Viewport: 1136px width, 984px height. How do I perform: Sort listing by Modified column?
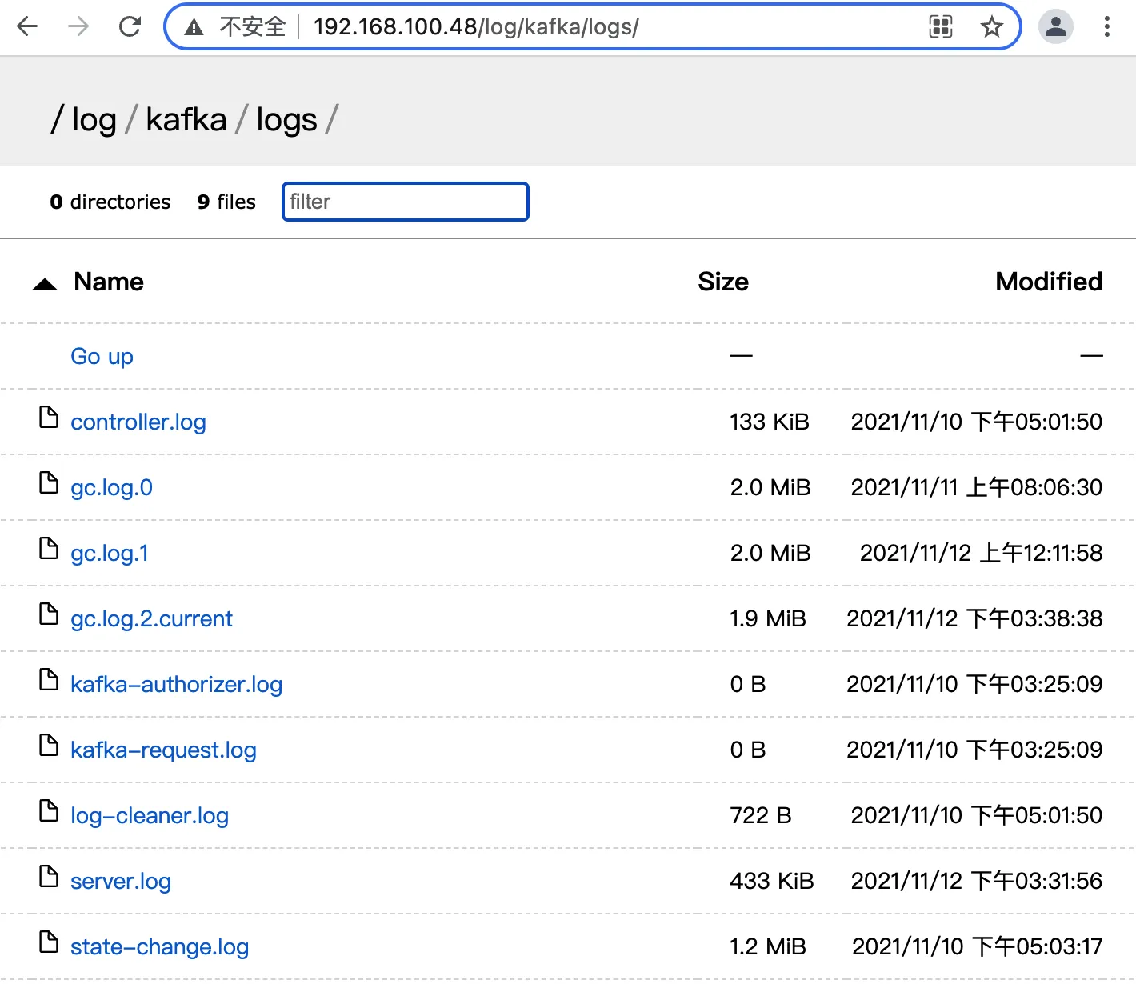1048,282
